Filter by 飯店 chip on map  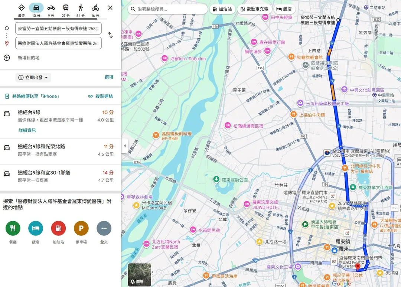point(284,9)
